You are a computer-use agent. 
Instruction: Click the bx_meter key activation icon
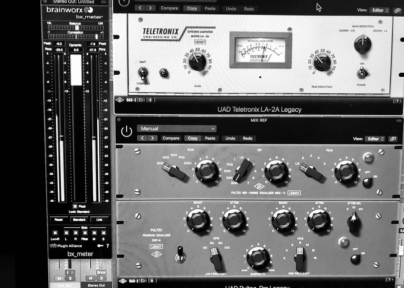(100, 246)
